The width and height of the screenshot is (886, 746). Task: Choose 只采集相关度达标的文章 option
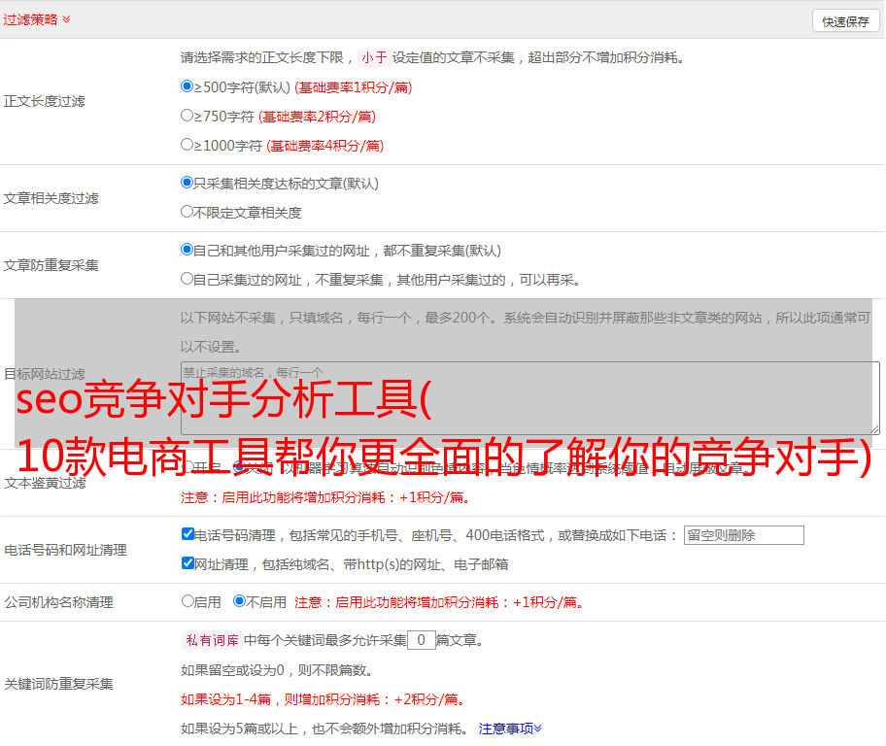(x=187, y=183)
